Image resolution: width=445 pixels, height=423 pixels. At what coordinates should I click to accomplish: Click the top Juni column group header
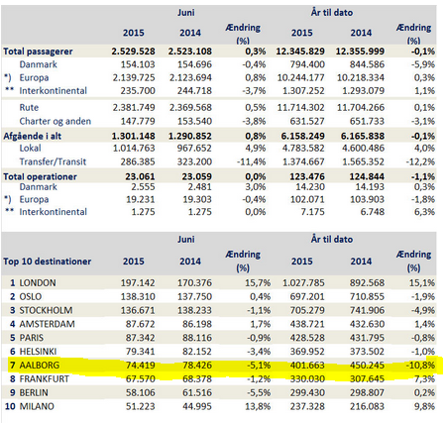(x=186, y=13)
